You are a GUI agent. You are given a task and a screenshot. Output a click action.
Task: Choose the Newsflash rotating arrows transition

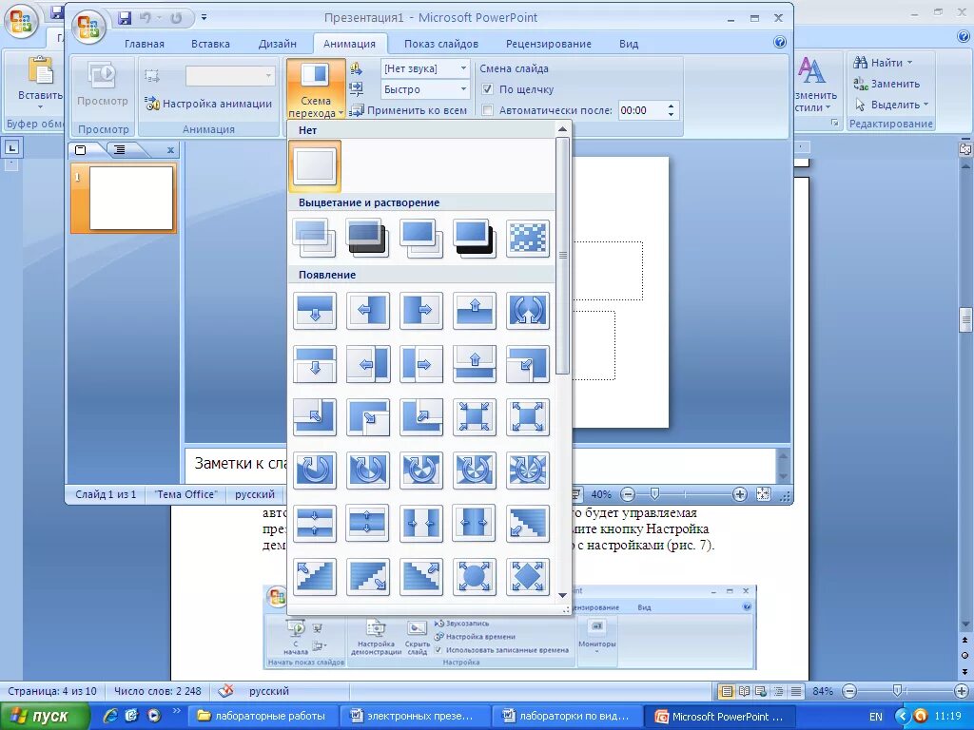(x=528, y=311)
